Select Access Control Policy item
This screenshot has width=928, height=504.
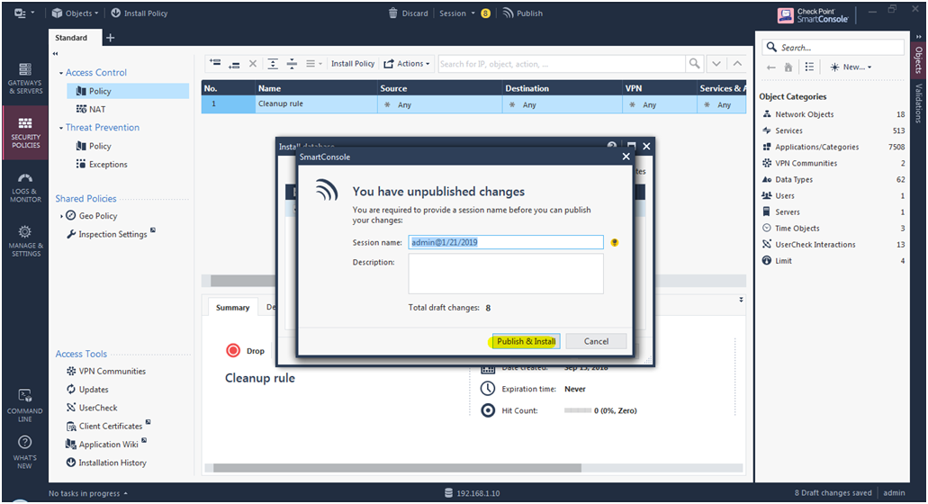click(x=128, y=91)
